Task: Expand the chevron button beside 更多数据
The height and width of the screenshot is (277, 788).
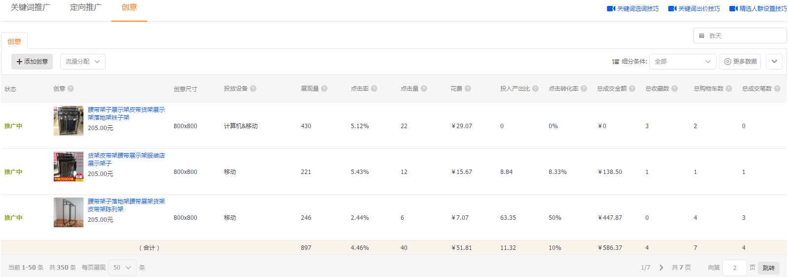Action: pos(774,62)
